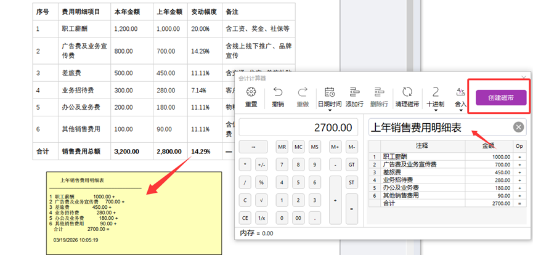
Task: Click the 重做 (redo) icon
Action: (303, 92)
